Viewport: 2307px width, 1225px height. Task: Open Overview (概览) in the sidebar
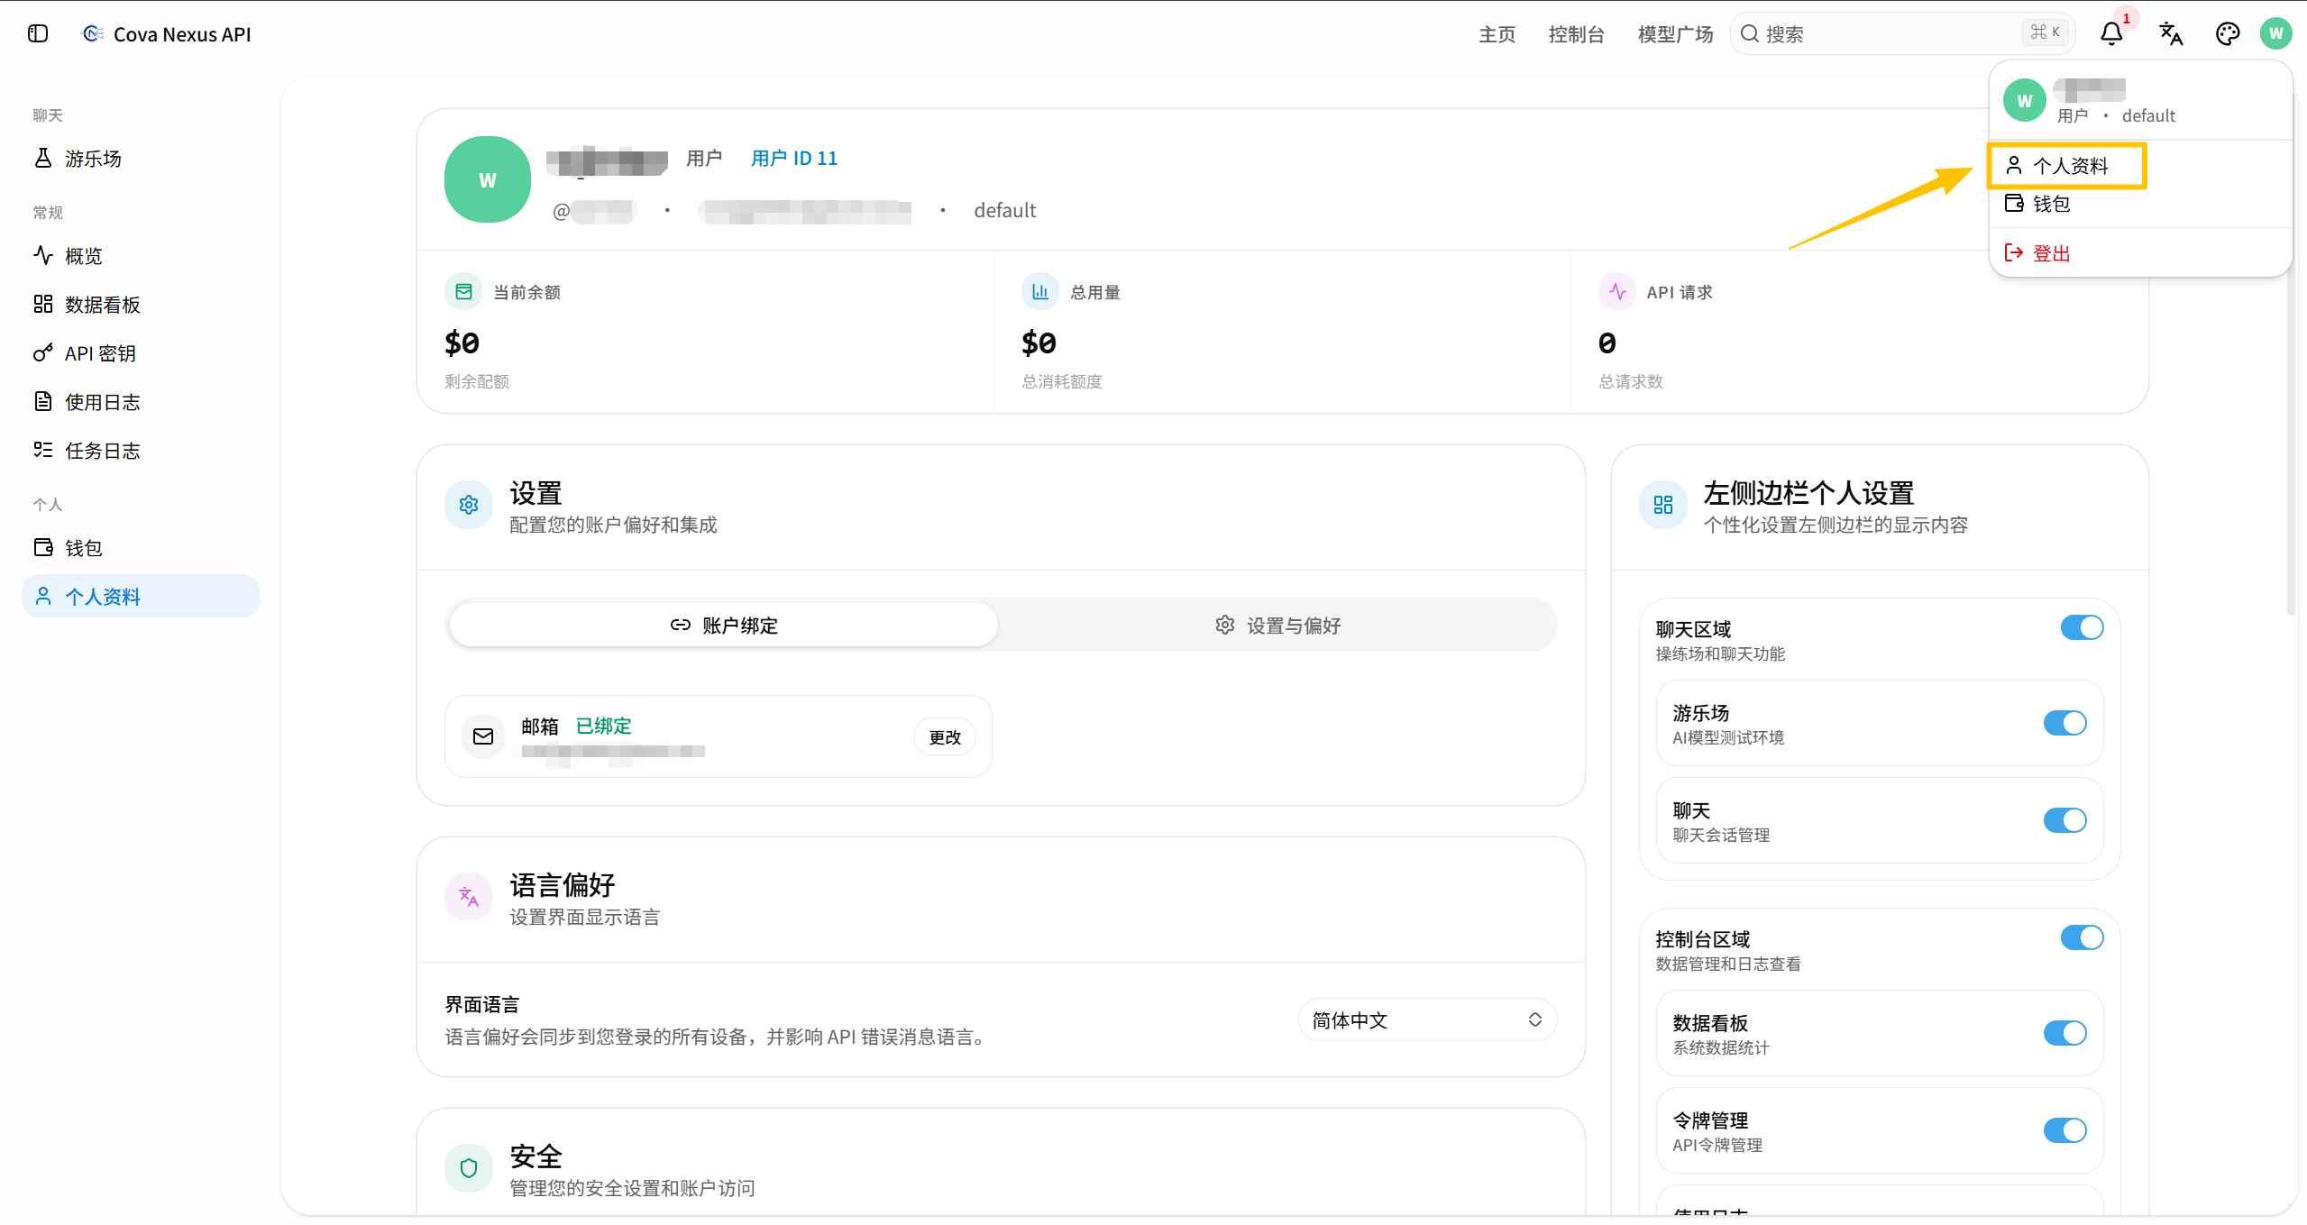coord(140,256)
